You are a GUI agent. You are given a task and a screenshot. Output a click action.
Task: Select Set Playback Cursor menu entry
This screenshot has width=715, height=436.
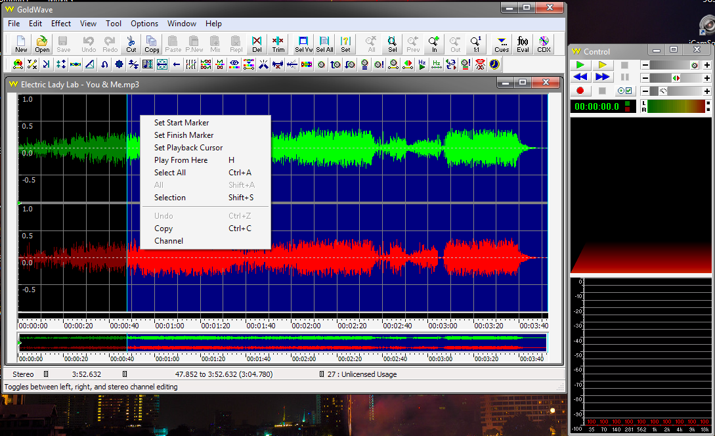tap(206, 148)
